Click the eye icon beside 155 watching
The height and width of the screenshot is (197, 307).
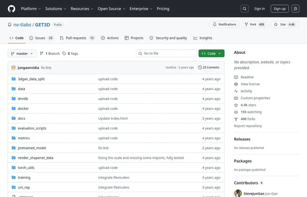click(x=236, y=112)
